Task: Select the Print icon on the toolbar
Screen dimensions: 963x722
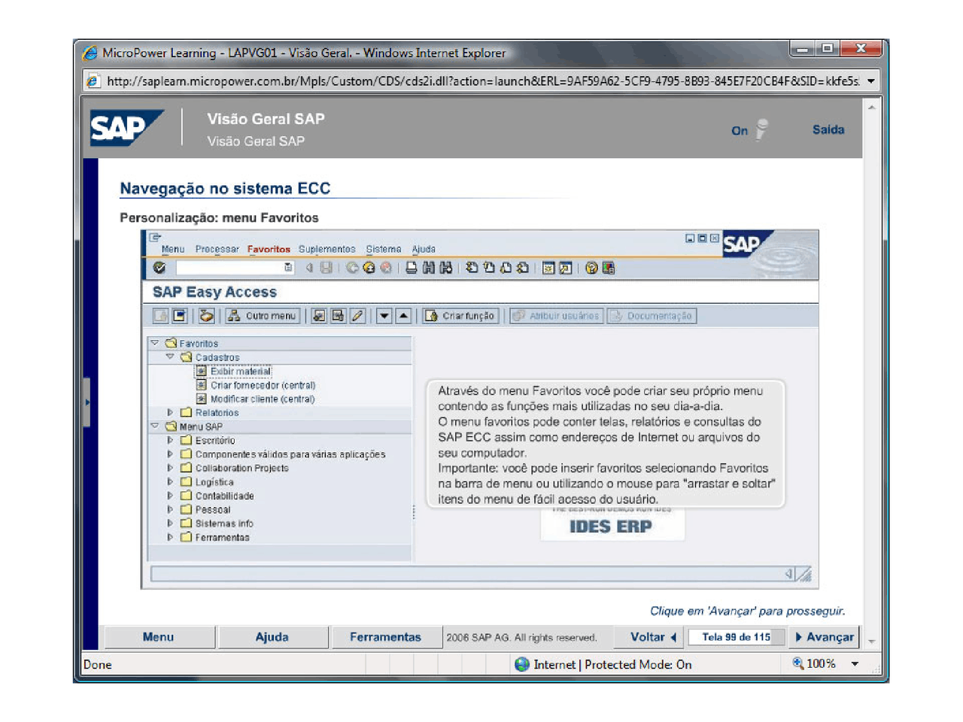Action: [412, 268]
